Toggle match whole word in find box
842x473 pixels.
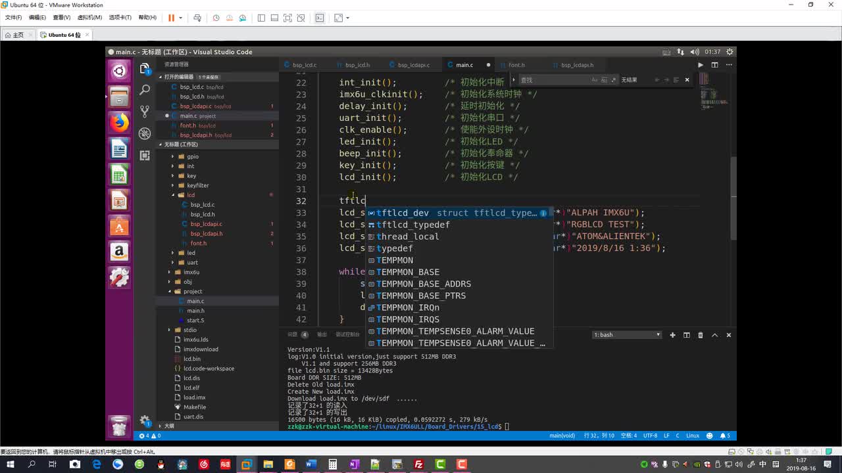(603, 79)
